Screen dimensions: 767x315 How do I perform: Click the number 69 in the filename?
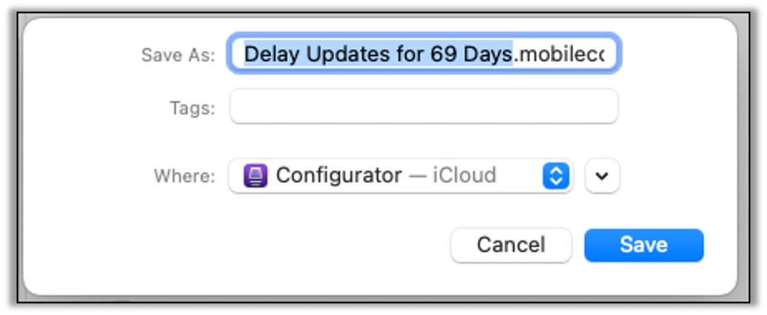point(443,54)
